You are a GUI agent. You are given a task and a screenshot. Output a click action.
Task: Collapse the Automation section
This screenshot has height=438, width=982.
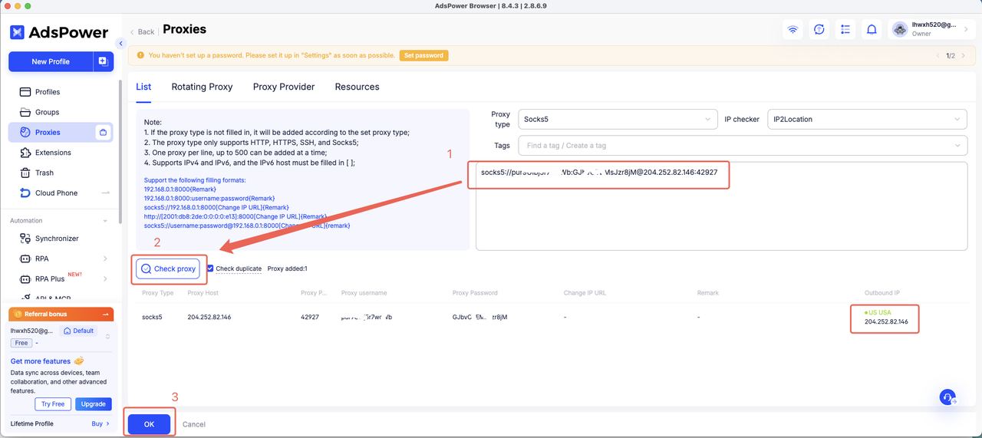click(x=105, y=221)
